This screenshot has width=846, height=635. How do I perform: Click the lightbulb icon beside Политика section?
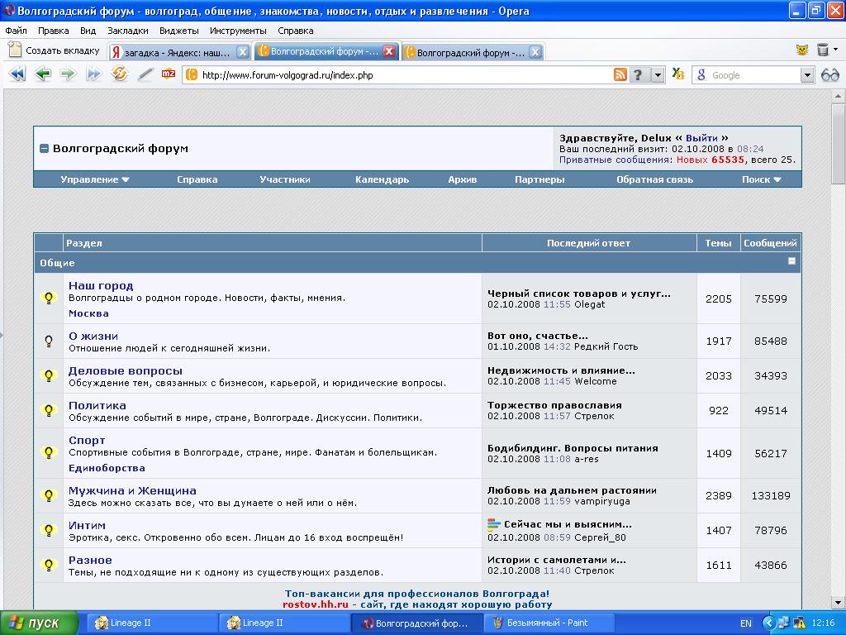click(49, 411)
